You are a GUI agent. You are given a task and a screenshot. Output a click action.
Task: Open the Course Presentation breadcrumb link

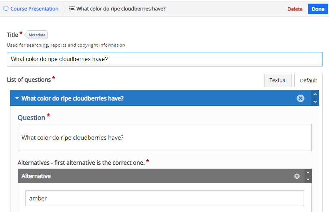pos(34,9)
